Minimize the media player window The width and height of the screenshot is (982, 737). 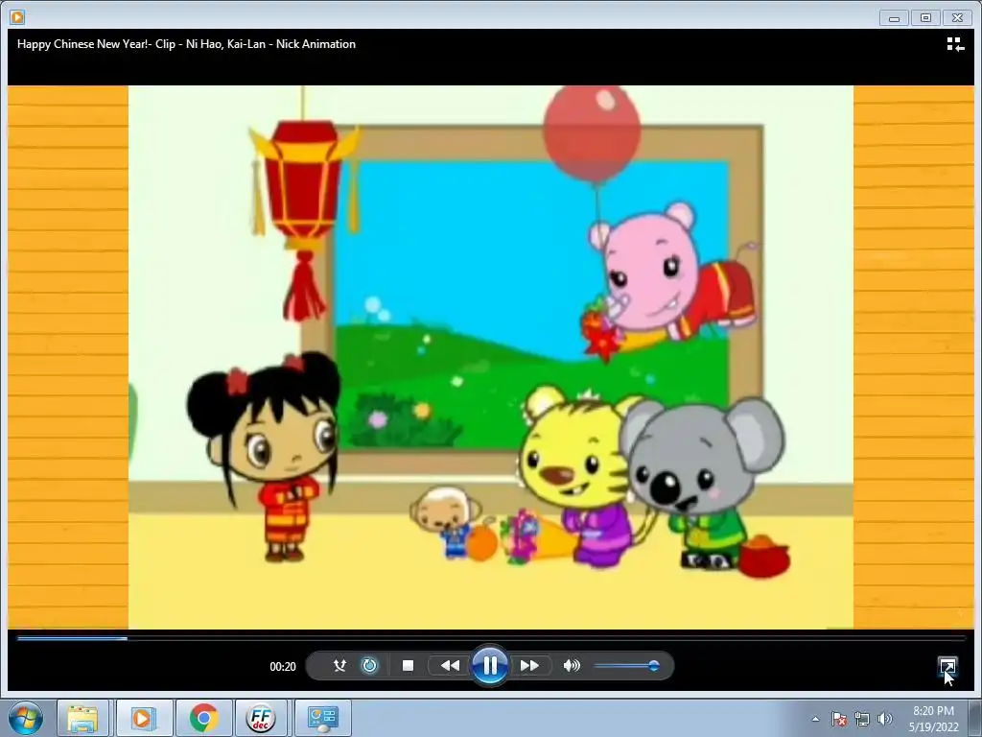[x=895, y=18]
